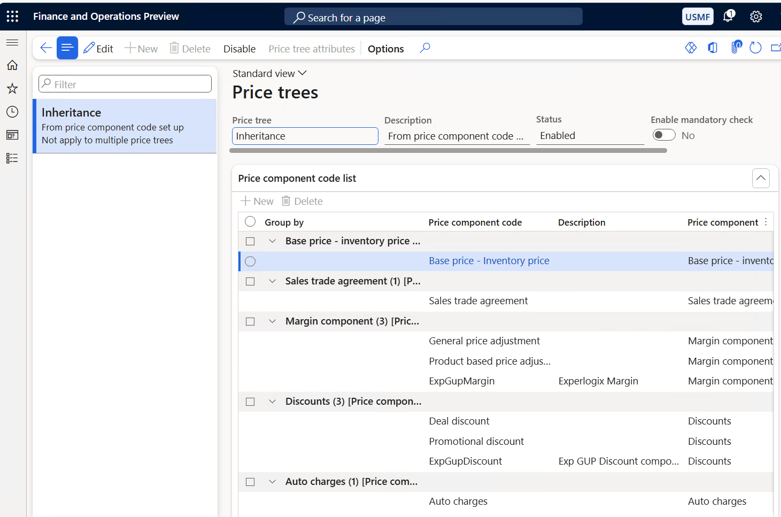Click New in the Price component code list
The image size is (781, 517).
coord(257,201)
